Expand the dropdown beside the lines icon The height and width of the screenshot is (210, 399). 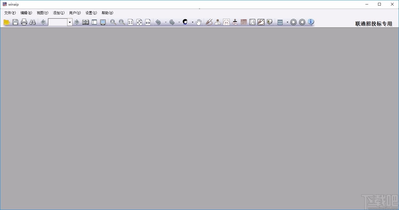coord(287,22)
